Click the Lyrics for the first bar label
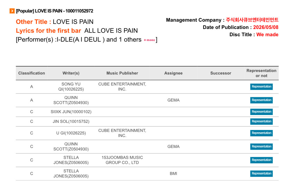This screenshot has width=285, height=193. (48, 31)
